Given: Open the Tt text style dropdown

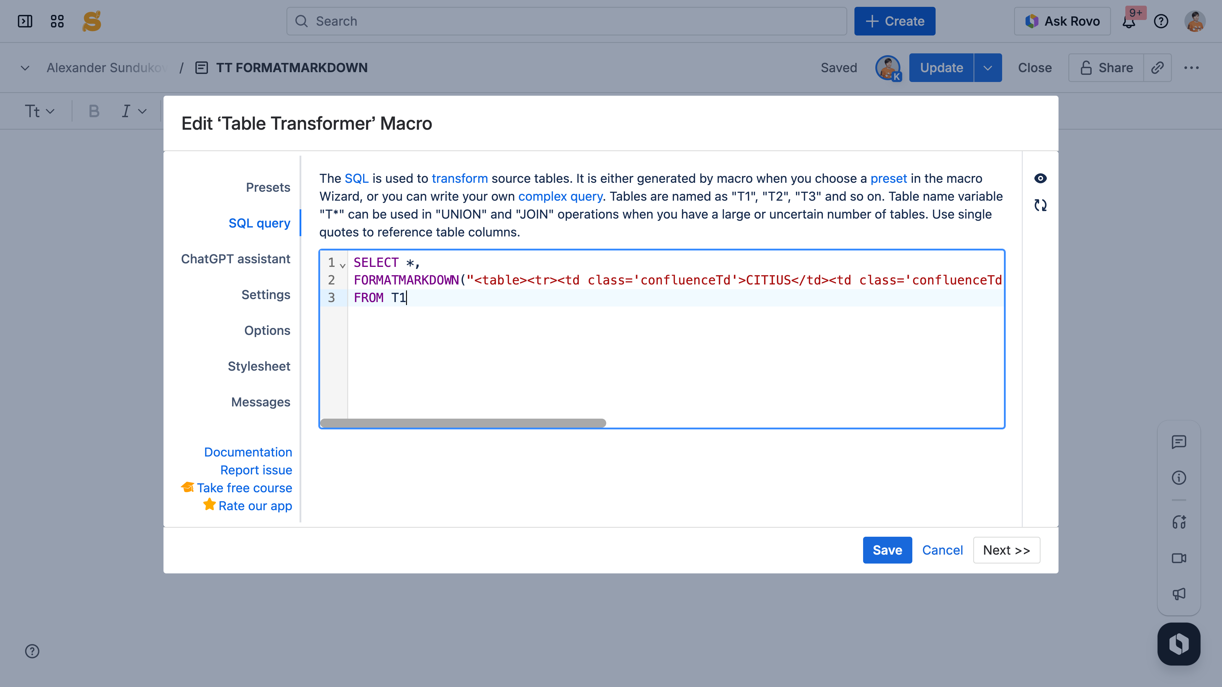Looking at the screenshot, I should coord(39,112).
